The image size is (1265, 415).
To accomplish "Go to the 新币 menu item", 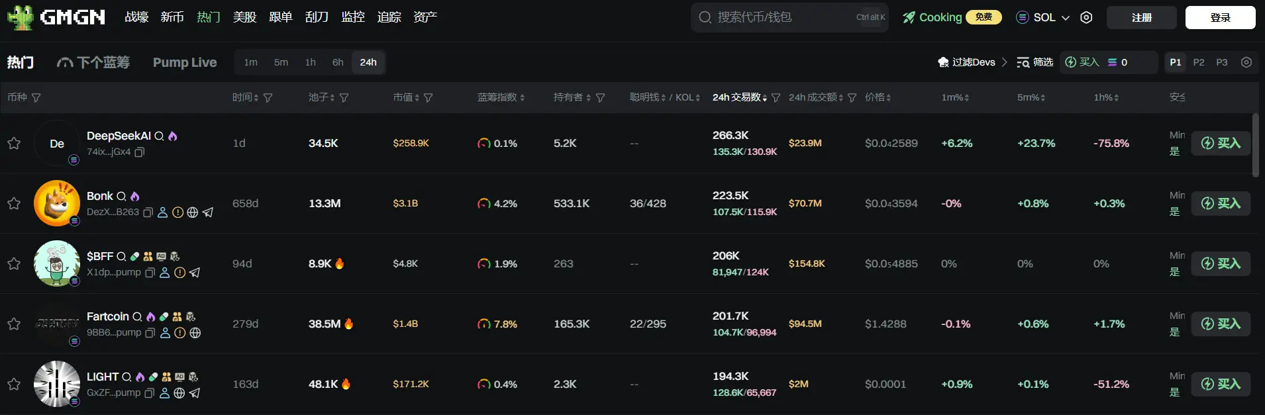I will (172, 17).
